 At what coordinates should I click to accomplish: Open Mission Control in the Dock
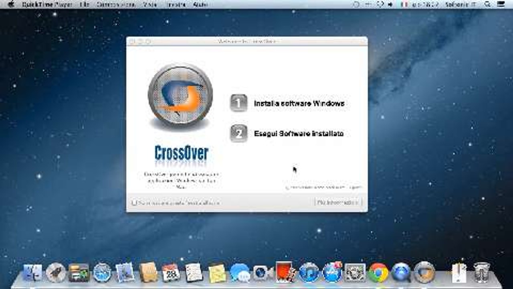[x=79, y=273]
